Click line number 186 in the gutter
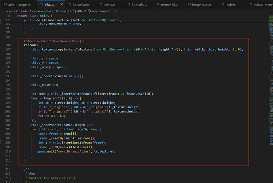 [8, 45]
